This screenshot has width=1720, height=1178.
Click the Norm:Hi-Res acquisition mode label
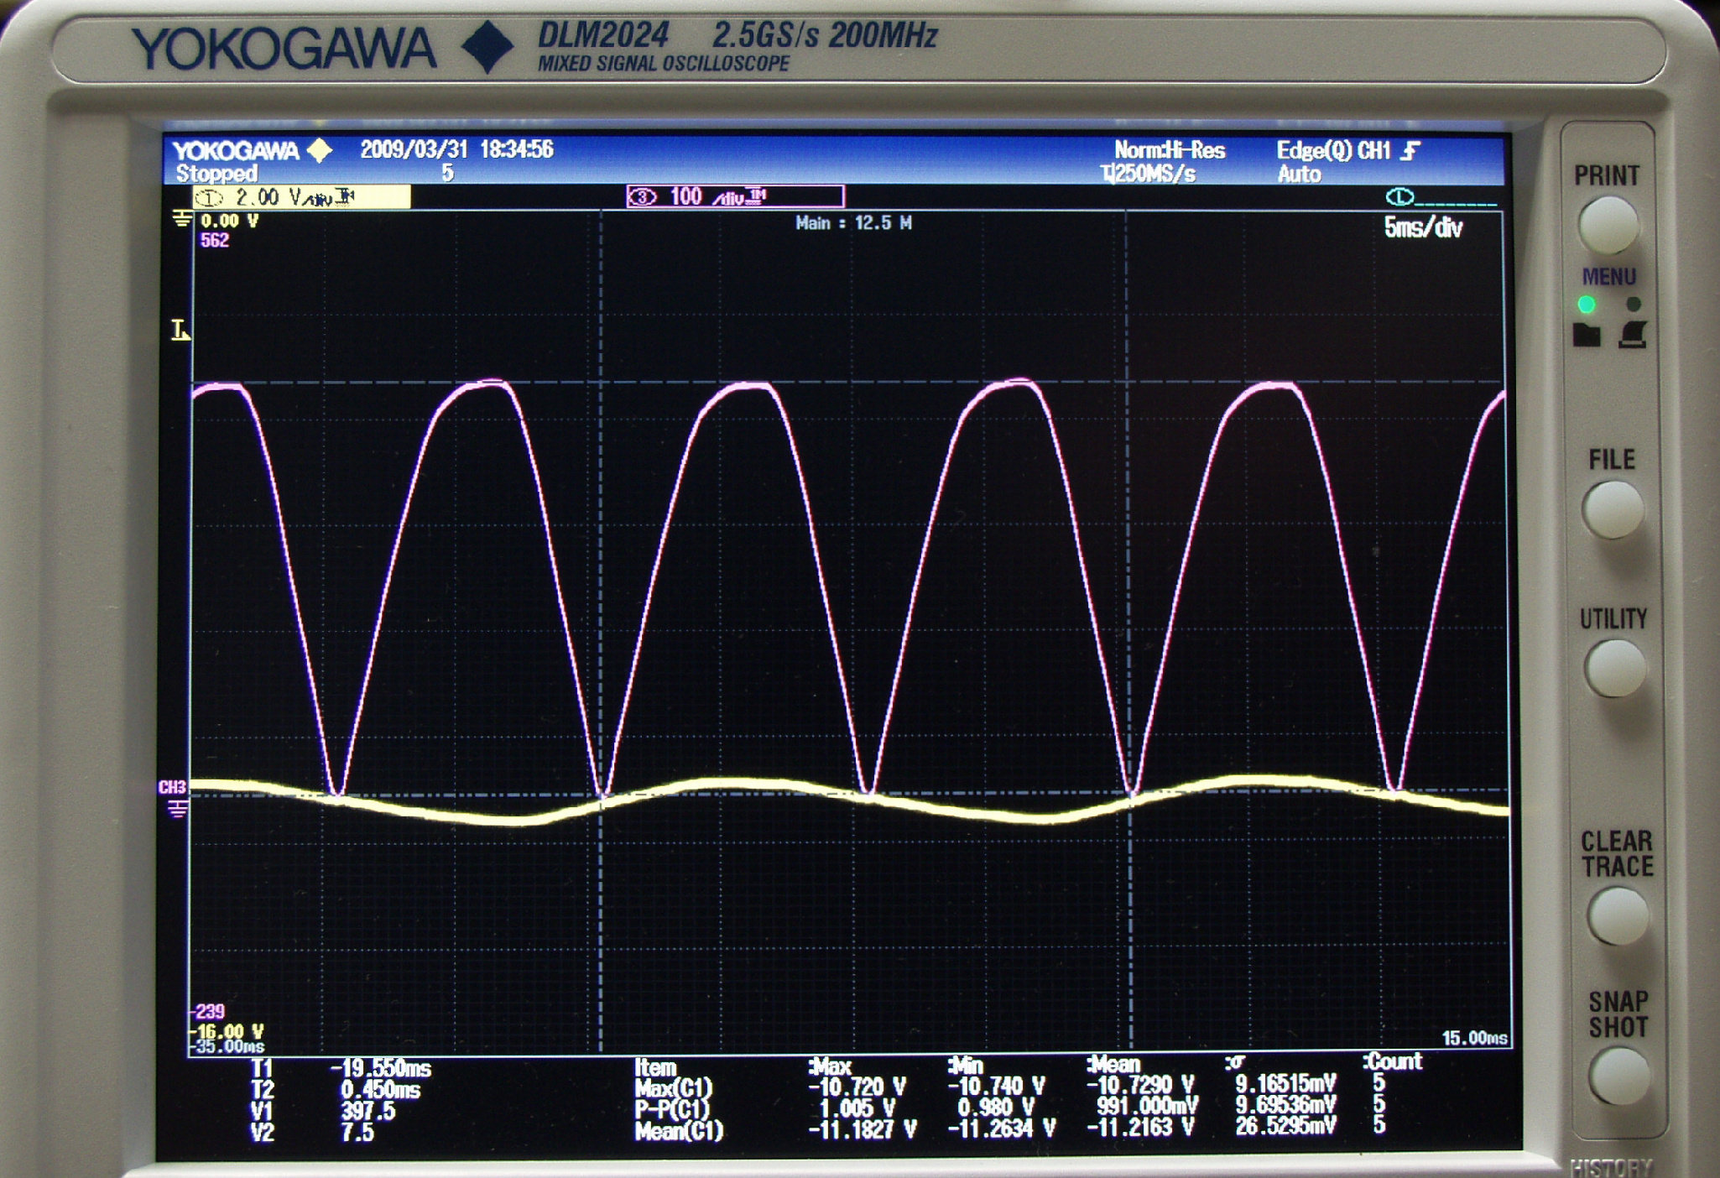pyautogui.click(x=1169, y=151)
